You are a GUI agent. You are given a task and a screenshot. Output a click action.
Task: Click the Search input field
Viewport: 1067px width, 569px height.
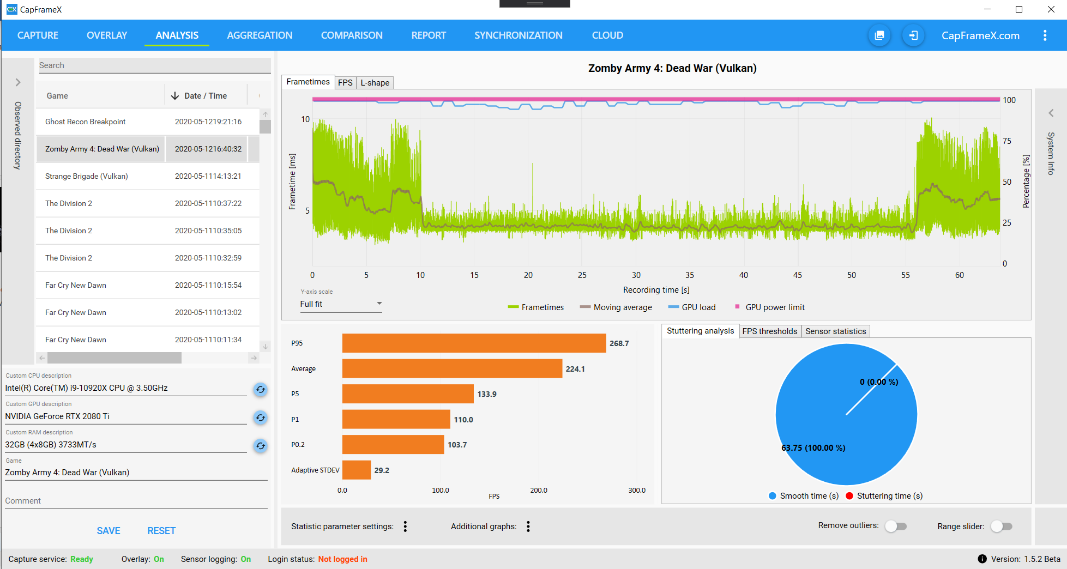click(x=155, y=65)
